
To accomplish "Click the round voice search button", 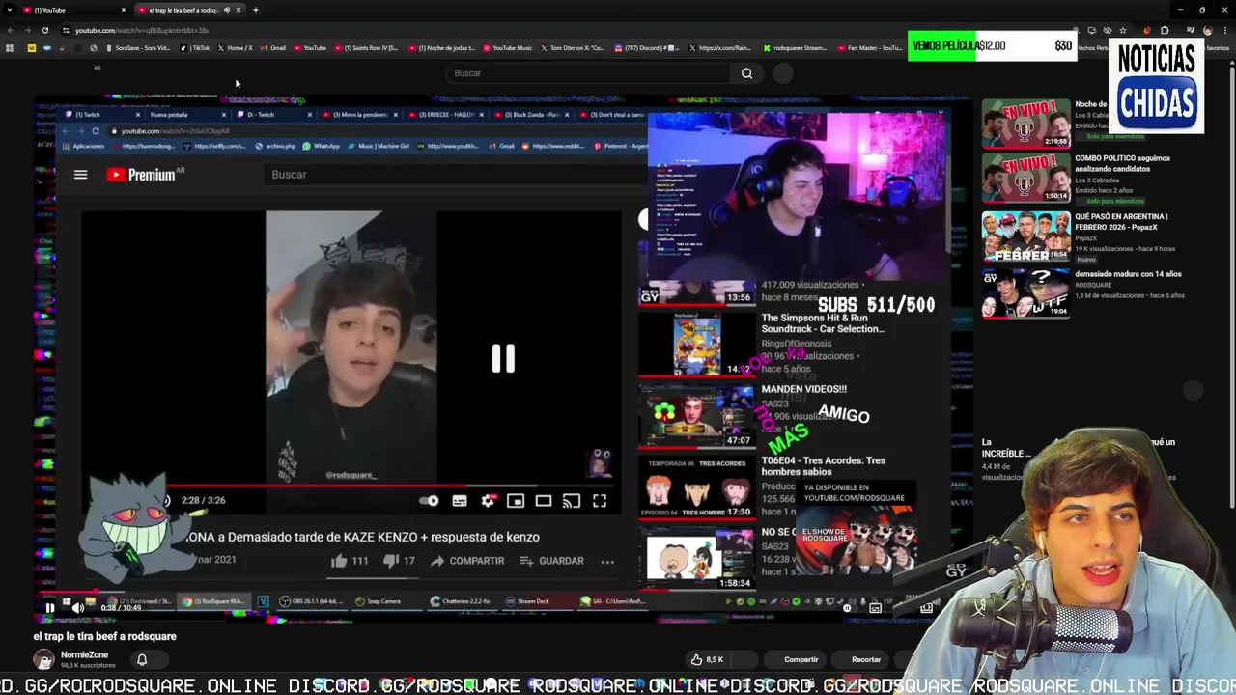I will [x=783, y=73].
